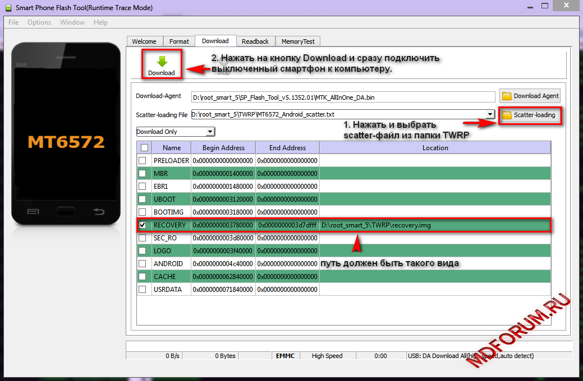Click the Download Agent folder icon
This screenshot has height=381, width=583.
point(507,96)
